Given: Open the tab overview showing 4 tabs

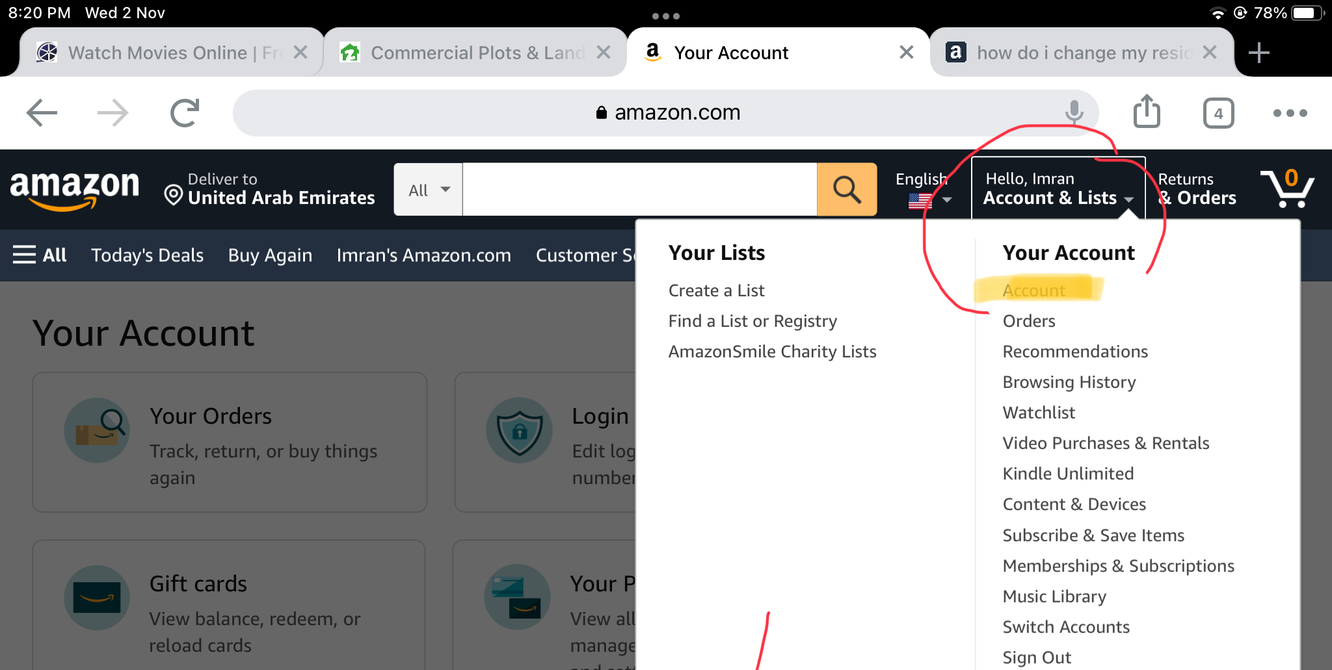Looking at the screenshot, I should [x=1218, y=112].
